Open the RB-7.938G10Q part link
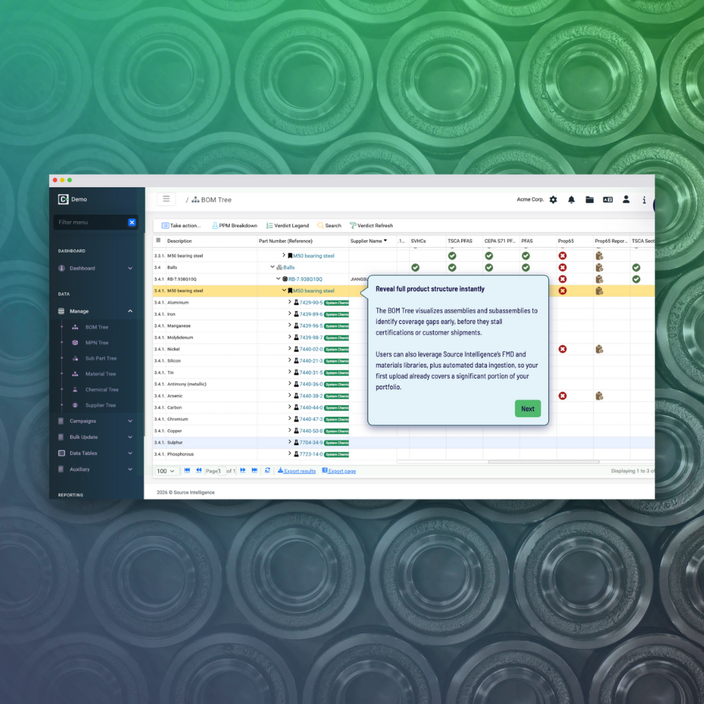 pos(305,279)
